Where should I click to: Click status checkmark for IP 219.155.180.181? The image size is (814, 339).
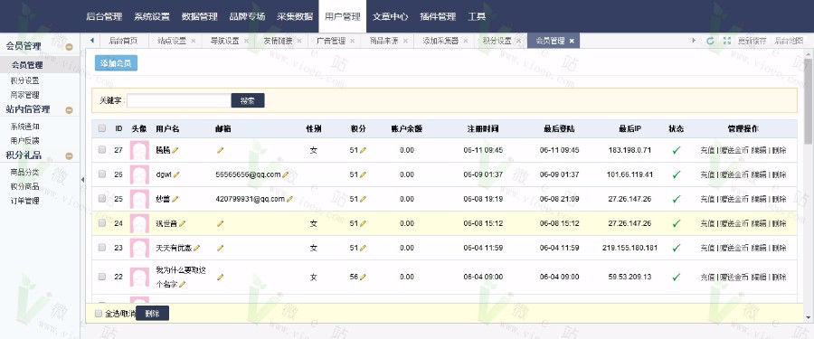pyautogui.click(x=676, y=249)
